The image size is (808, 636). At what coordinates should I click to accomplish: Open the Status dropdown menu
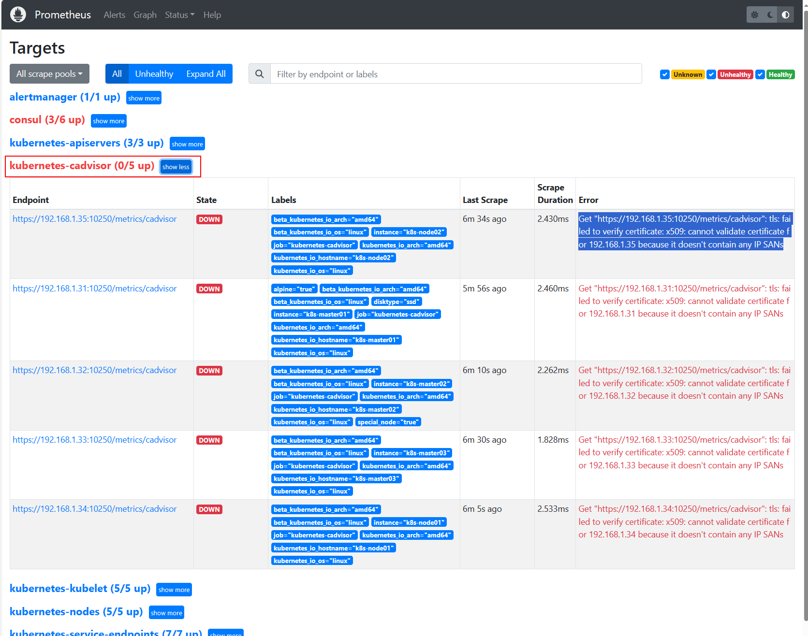[179, 15]
